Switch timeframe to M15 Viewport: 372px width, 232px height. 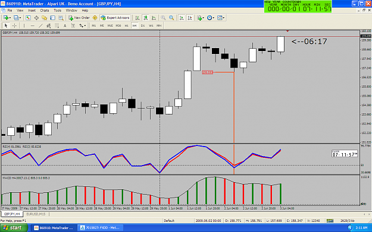coord(110,26)
